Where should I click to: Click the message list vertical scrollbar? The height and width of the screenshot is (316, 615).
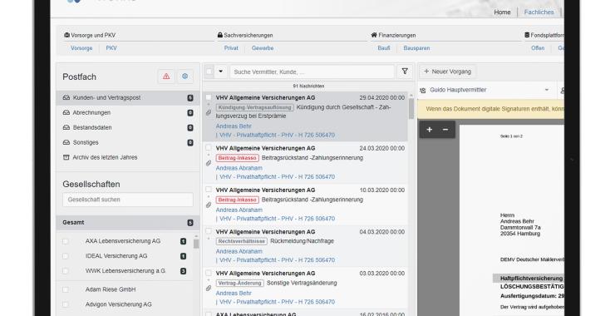(x=411, y=108)
